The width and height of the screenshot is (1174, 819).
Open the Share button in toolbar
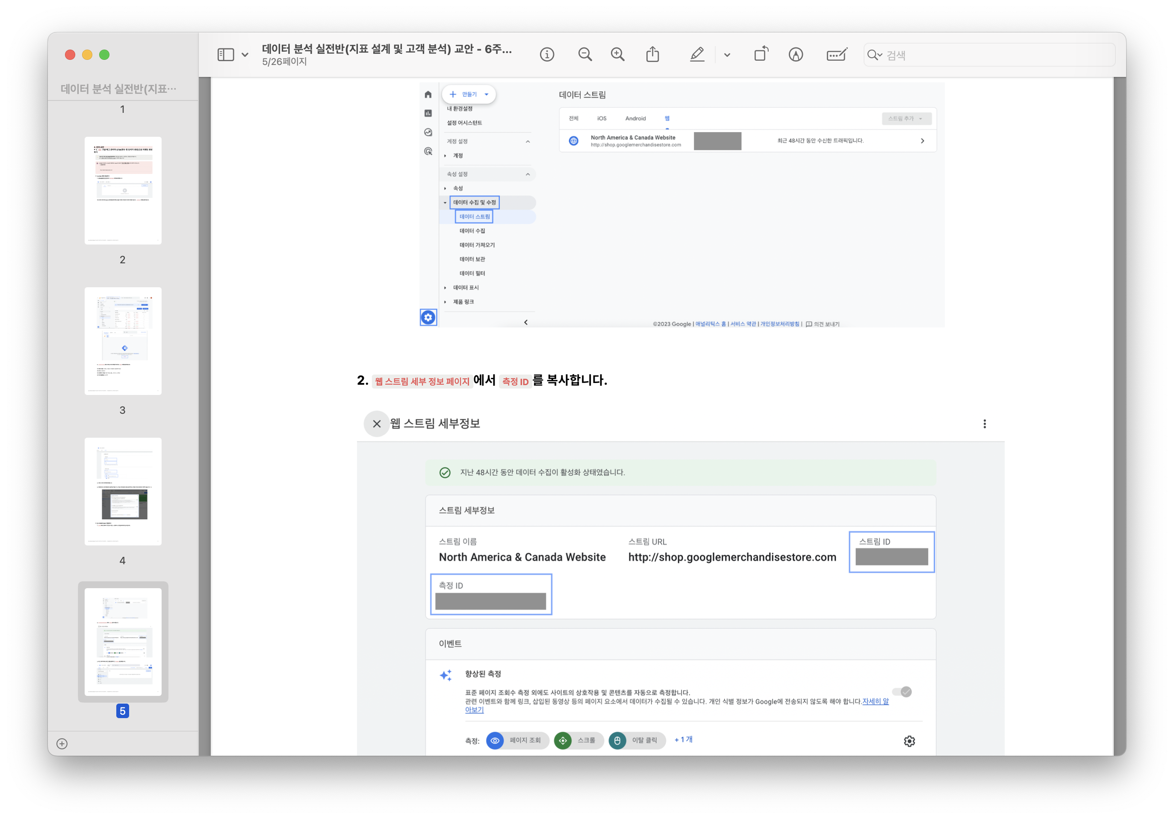tap(652, 55)
